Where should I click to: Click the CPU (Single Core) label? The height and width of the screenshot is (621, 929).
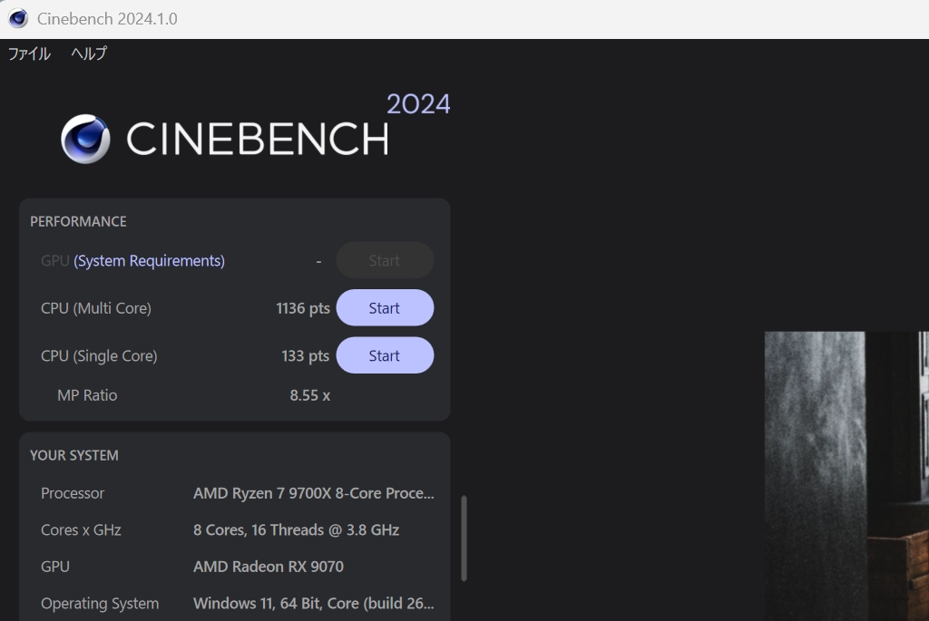pos(99,355)
